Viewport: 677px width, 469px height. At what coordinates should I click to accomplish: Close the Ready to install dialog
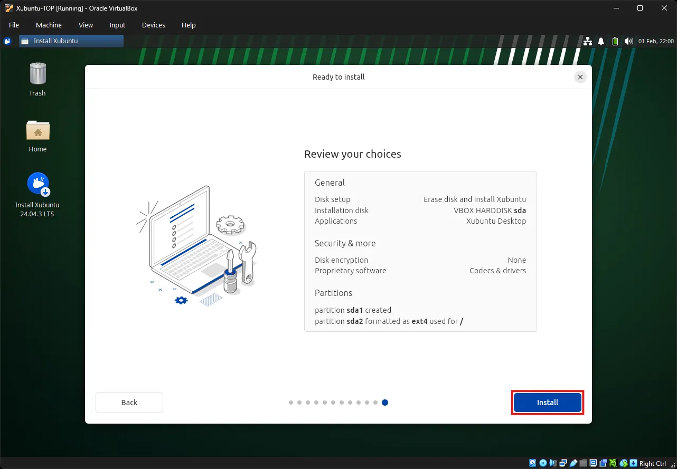[x=580, y=77]
